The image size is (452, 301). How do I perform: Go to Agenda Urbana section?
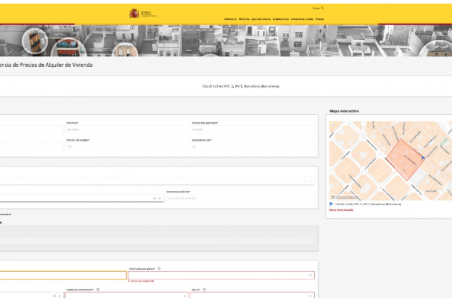[x=261, y=19]
